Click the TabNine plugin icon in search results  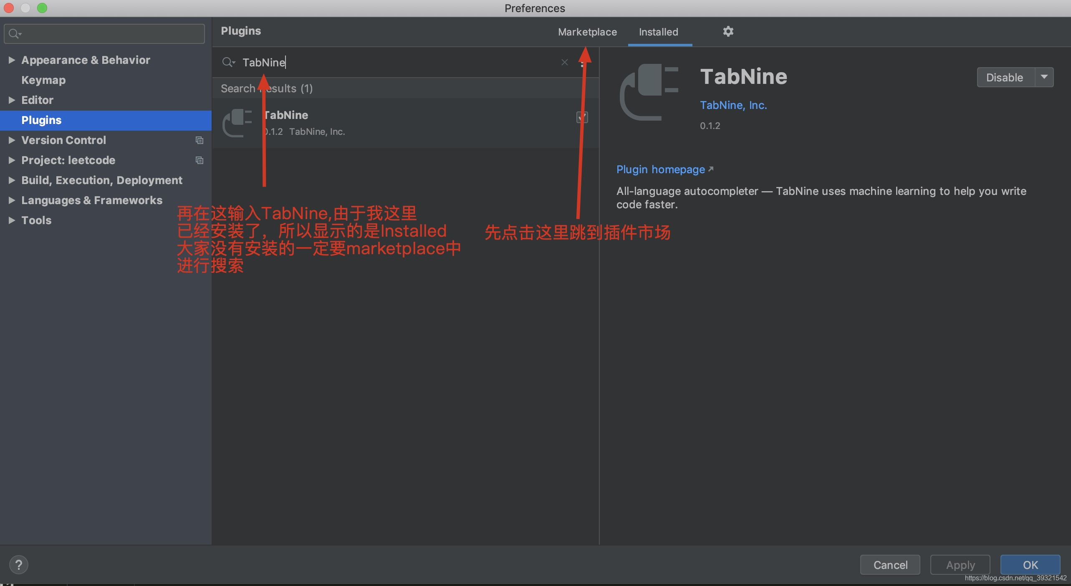click(237, 122)
